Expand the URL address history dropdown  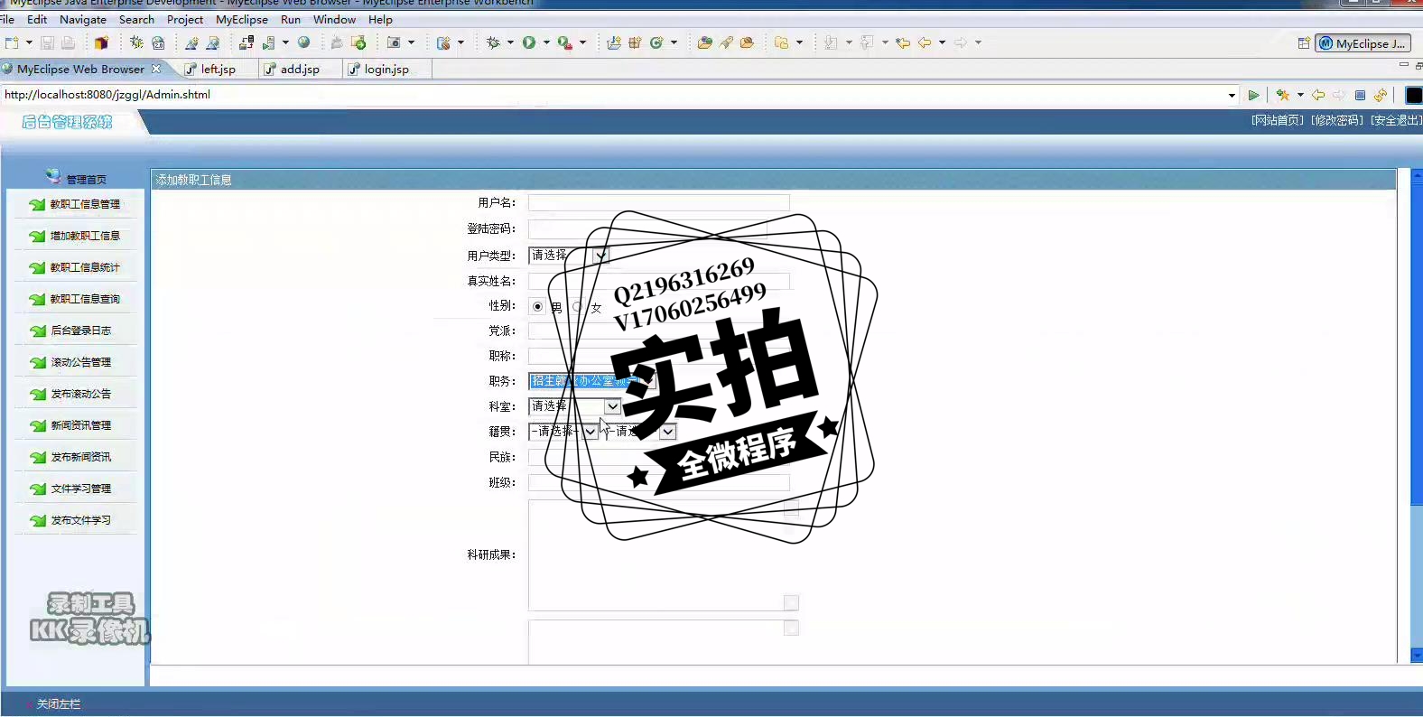pos(1232,95)
